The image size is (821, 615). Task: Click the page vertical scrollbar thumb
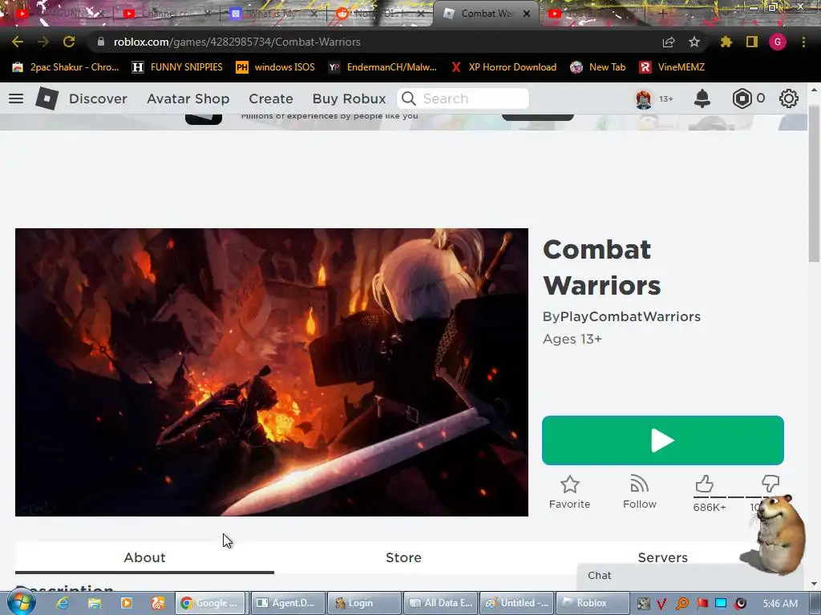pos(813,183)
